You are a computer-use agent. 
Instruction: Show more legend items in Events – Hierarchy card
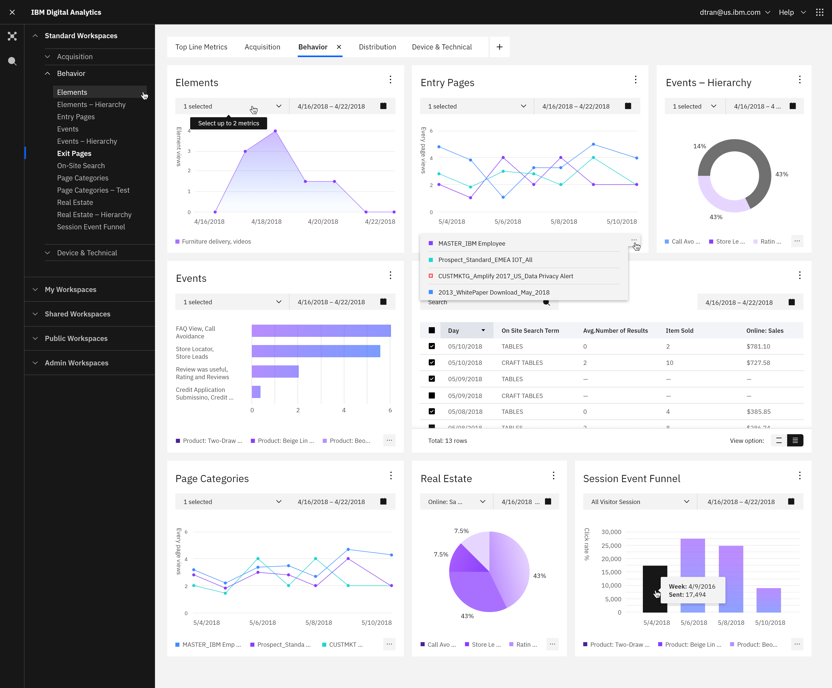[797, 241]
